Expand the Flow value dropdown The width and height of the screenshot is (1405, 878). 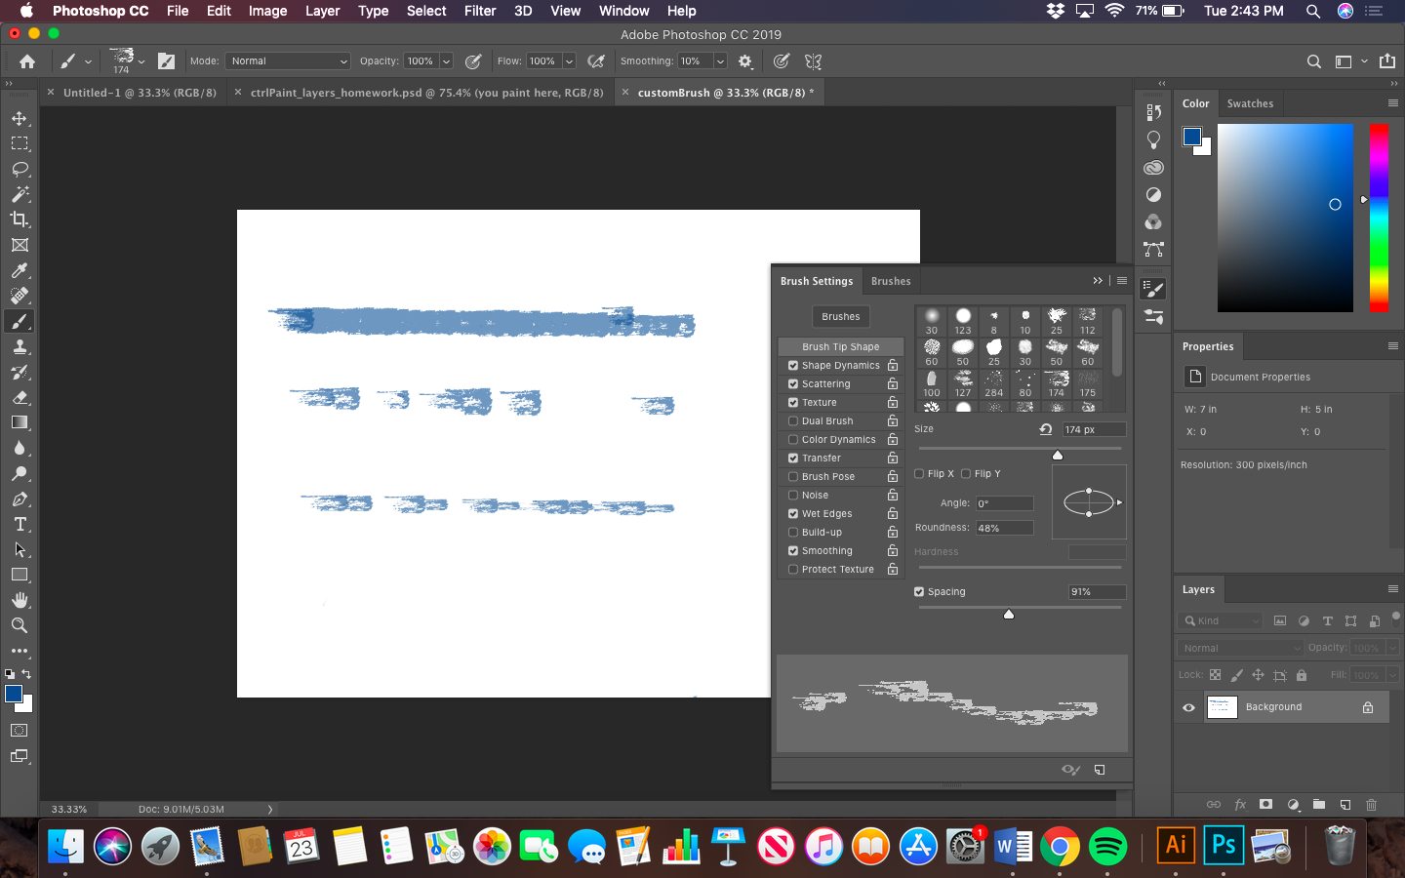pos(569,61)
